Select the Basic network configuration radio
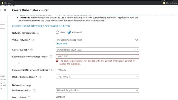Viewport: 178px width, 100px height. (58, 32)
